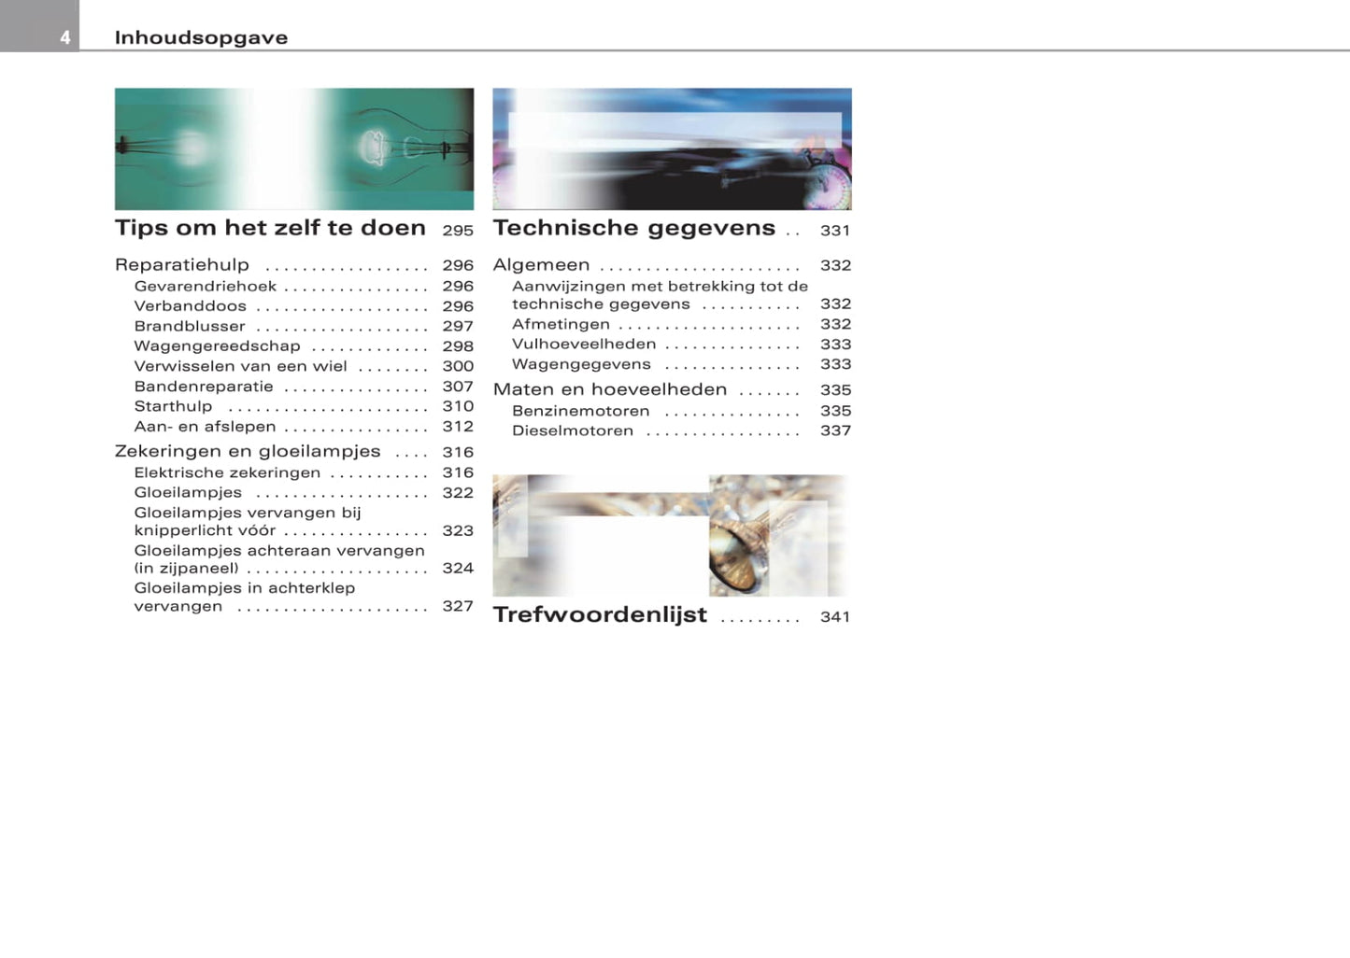Open the Wagengereedschap entry
Image resolution: width=1350 pixels, height=958 pixels.
click(x=217, y=346)
